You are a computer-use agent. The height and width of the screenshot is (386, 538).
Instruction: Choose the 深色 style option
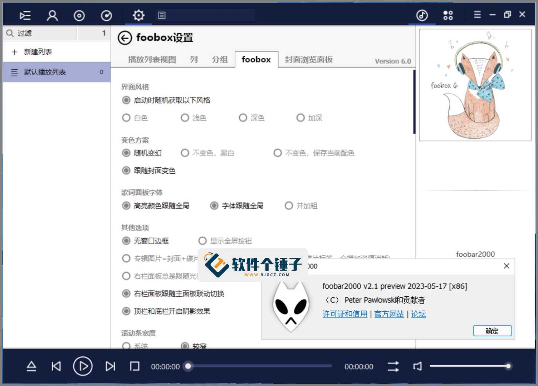click(x=243, y=118)
